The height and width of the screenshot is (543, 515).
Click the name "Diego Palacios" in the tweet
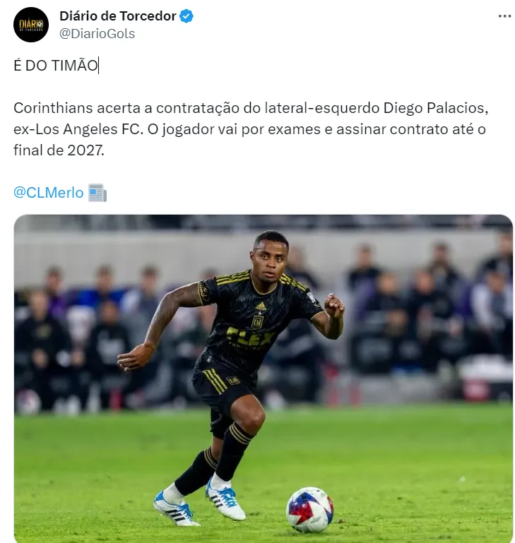click(x=436, y=108)
